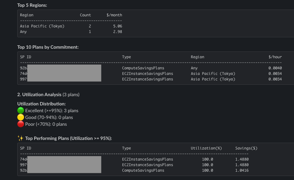The height and width of the screenshot is (180, 294).
Task: Click the "Savings($)" column header
Action: (x=246, y=148)
